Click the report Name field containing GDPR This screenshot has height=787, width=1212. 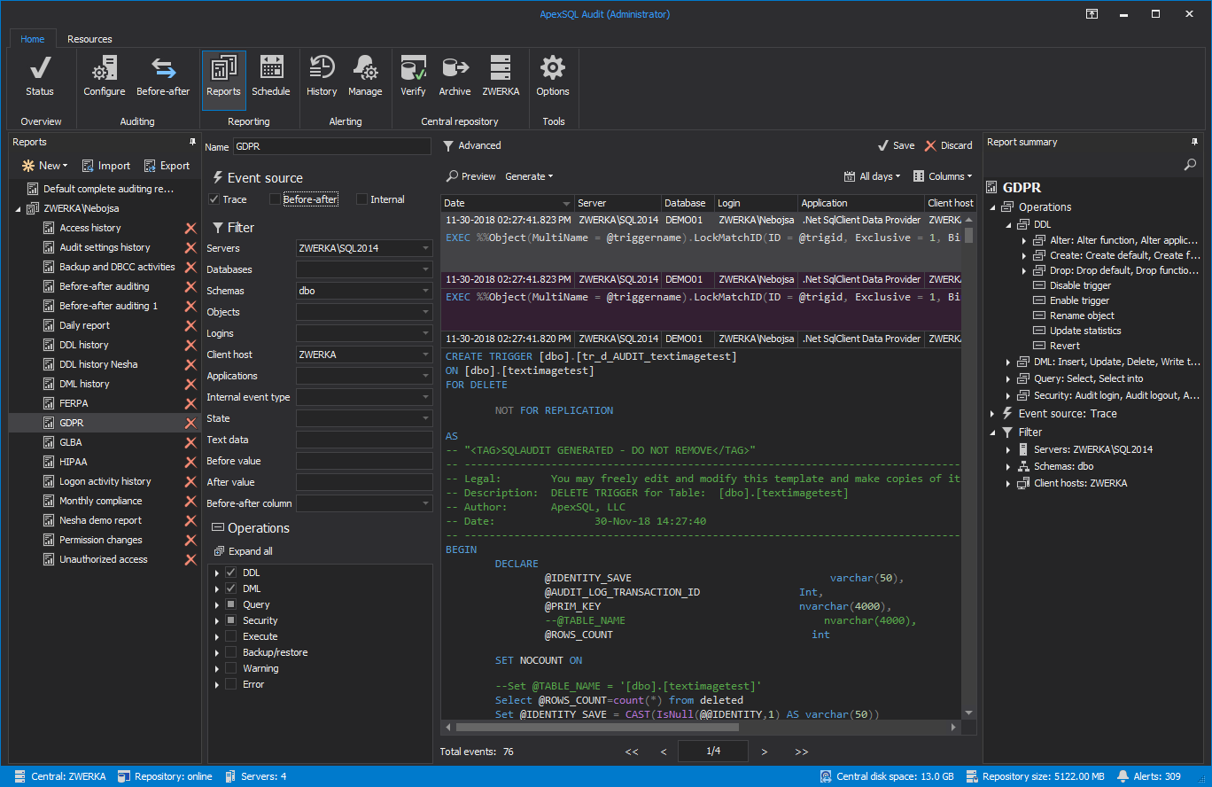[x=331, y=147]
